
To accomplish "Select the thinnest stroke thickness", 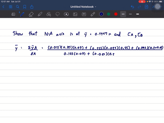I will [131, 14].
